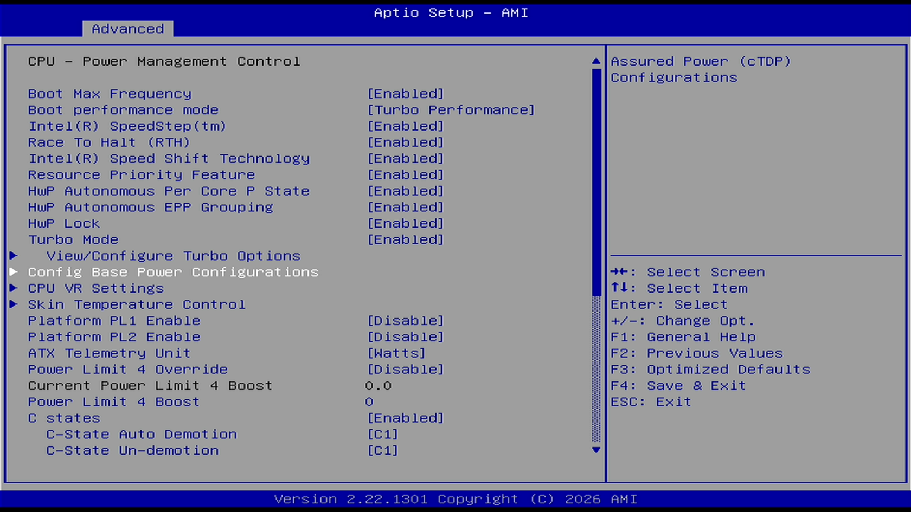This screenshot has width=911, height=512.
Task: Open Skin Temperature Control submenu
Action: click(x=137, y=304)
